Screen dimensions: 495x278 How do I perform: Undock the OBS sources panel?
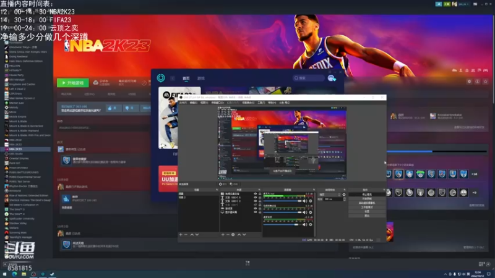point(259,190)
